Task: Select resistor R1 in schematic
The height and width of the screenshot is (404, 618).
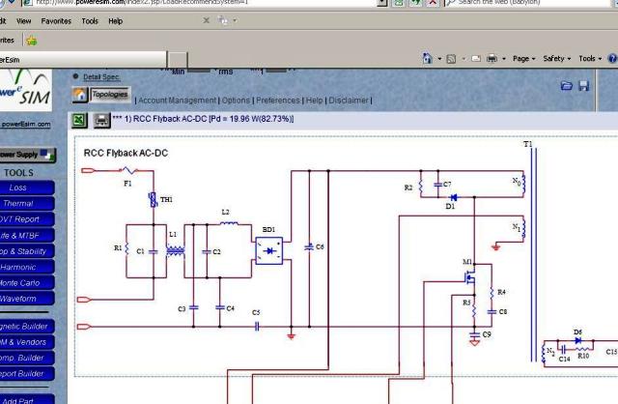Action: tap(126, 248)
